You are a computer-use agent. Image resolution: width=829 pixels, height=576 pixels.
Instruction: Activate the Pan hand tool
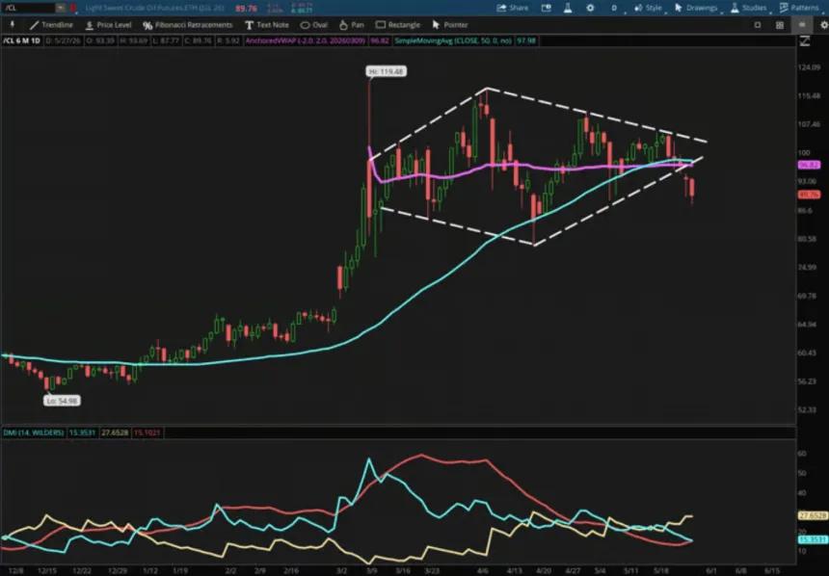coord(352,25)
